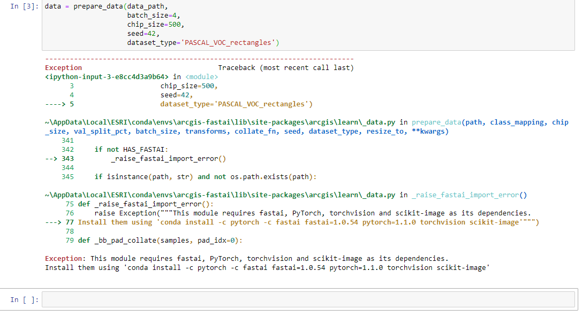The width and height of the screenshot is (582, 317).
Task: Click 'if not HAS_FASTAI:' line 342
Action: click(x=131, y=150)
